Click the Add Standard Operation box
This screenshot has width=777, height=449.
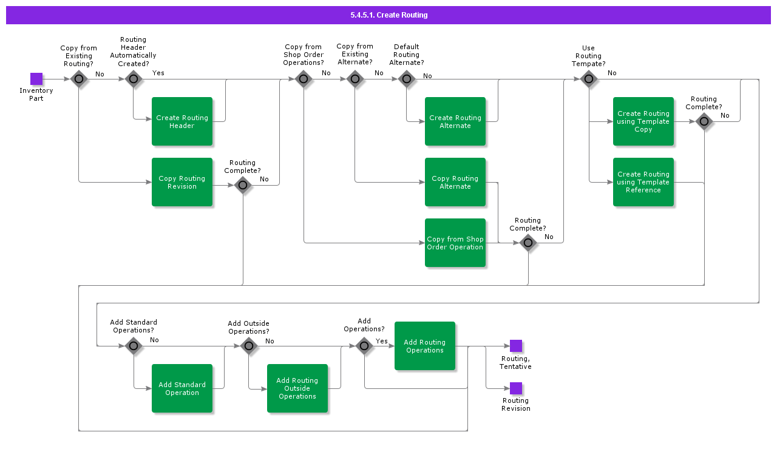tap(182, 388)
